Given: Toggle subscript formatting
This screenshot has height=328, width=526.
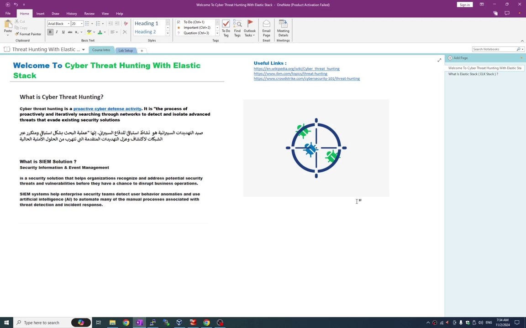Looking at the screenshot, I should (77, 32).
